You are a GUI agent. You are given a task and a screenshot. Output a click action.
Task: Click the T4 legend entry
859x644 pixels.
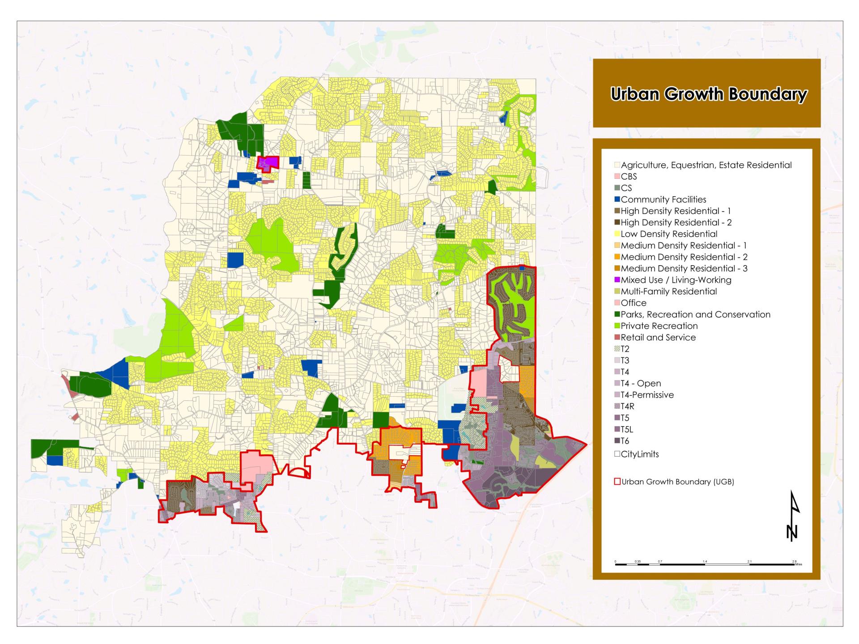[622, 372]
